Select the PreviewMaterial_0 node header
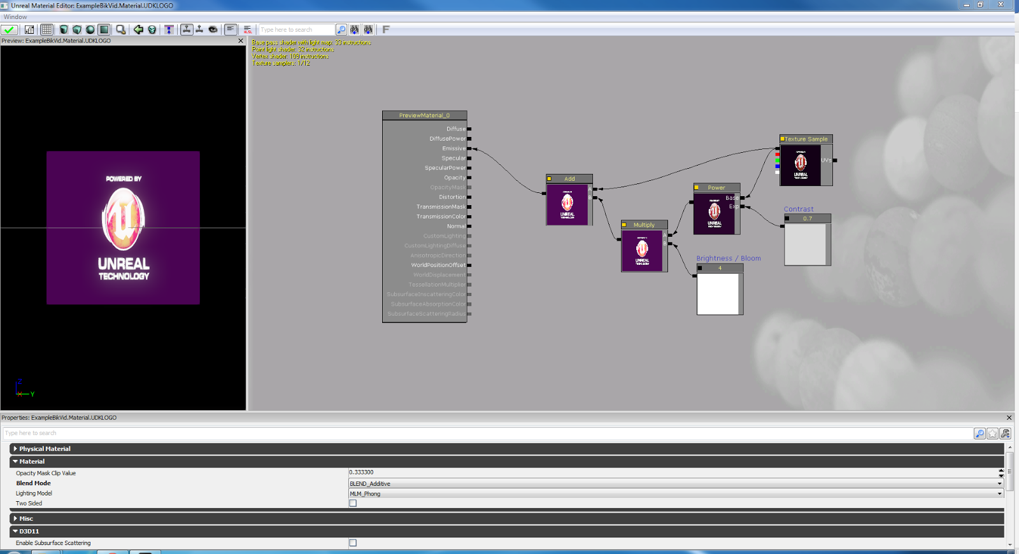Image resolution: width=1019 pixels, height=554 pixels. (x=425, y=115)
